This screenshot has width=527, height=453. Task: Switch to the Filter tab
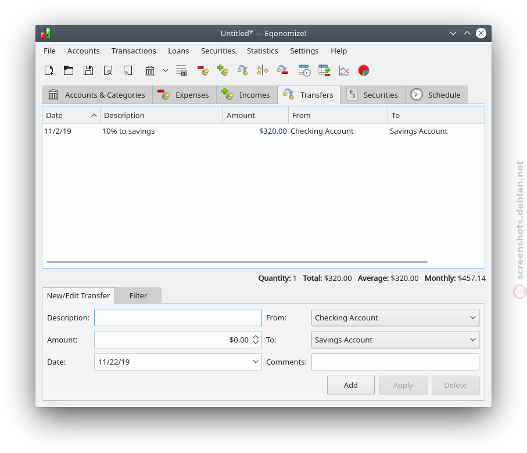(138, 295)
